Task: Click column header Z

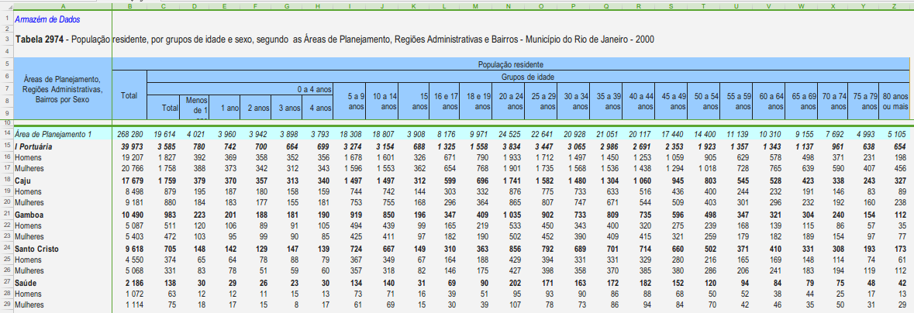Action: coord(894,6)
